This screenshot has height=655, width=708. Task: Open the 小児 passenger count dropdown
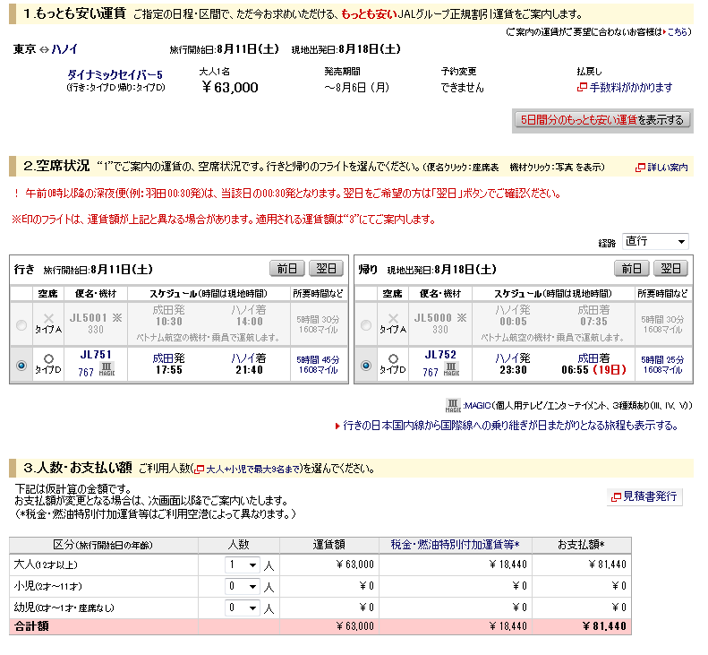(x=243, y=586)
